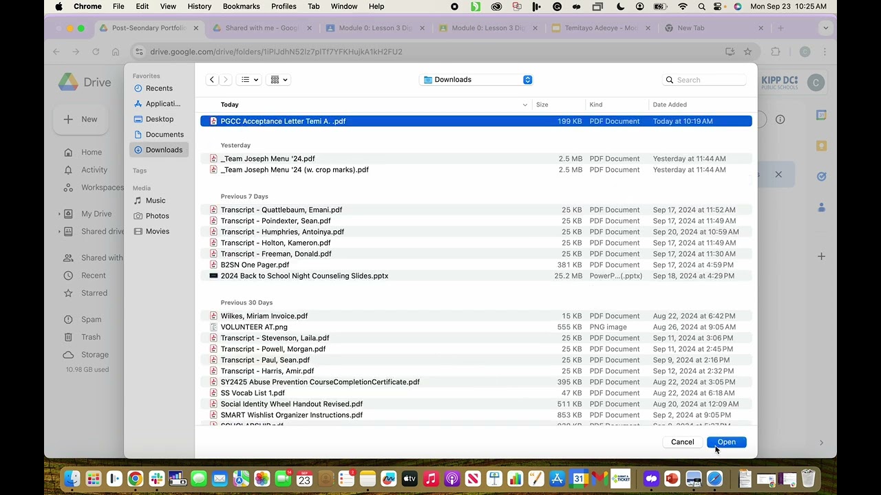Select Transcript - Holton, Kameron.pdf
The width and height of the screenshot is (881, 495).
tap(476, 243)
